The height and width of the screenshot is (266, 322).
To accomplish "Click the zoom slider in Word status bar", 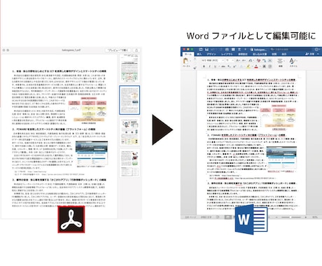I will 290,217.
